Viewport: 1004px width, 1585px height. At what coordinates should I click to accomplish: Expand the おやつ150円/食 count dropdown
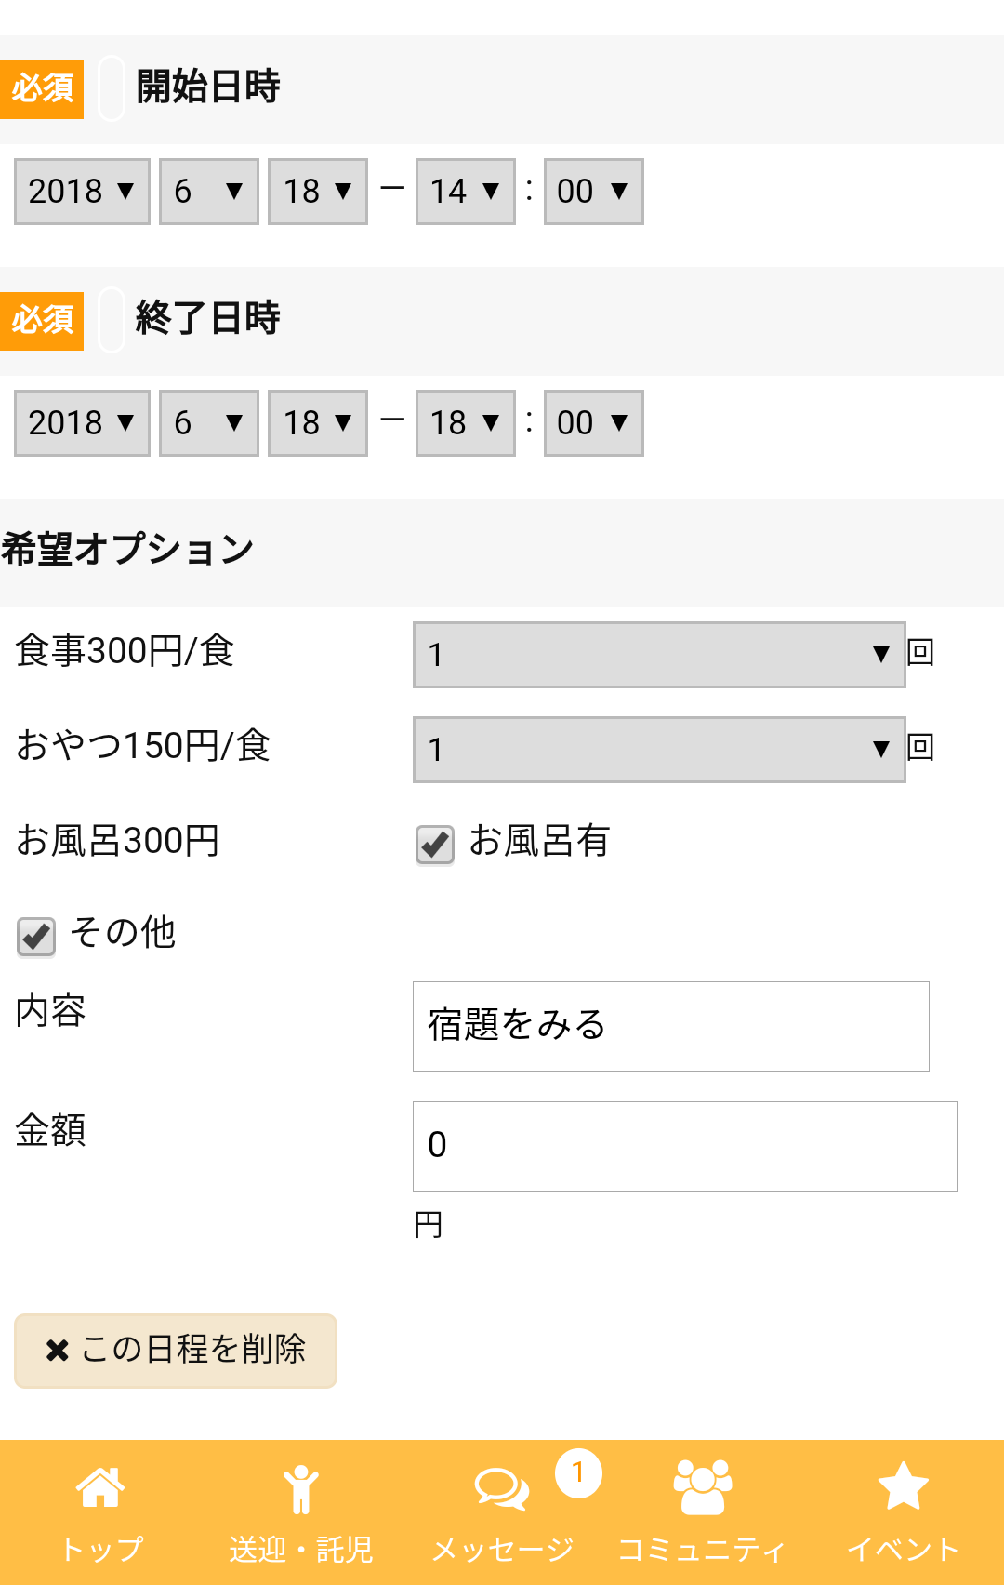(659, 750)
